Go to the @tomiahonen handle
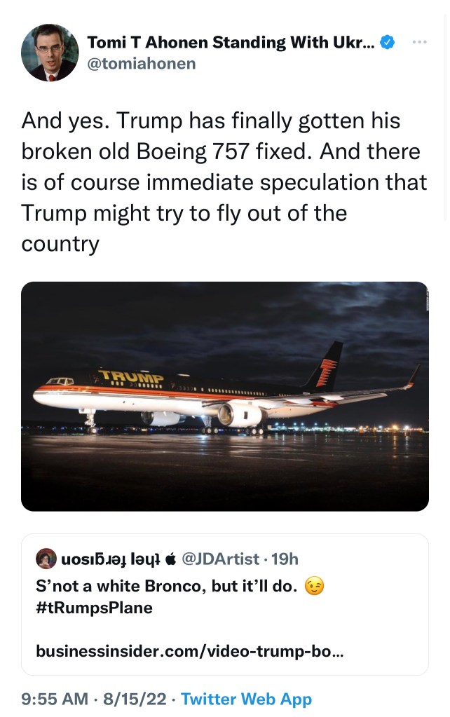 tap(141, 64)
